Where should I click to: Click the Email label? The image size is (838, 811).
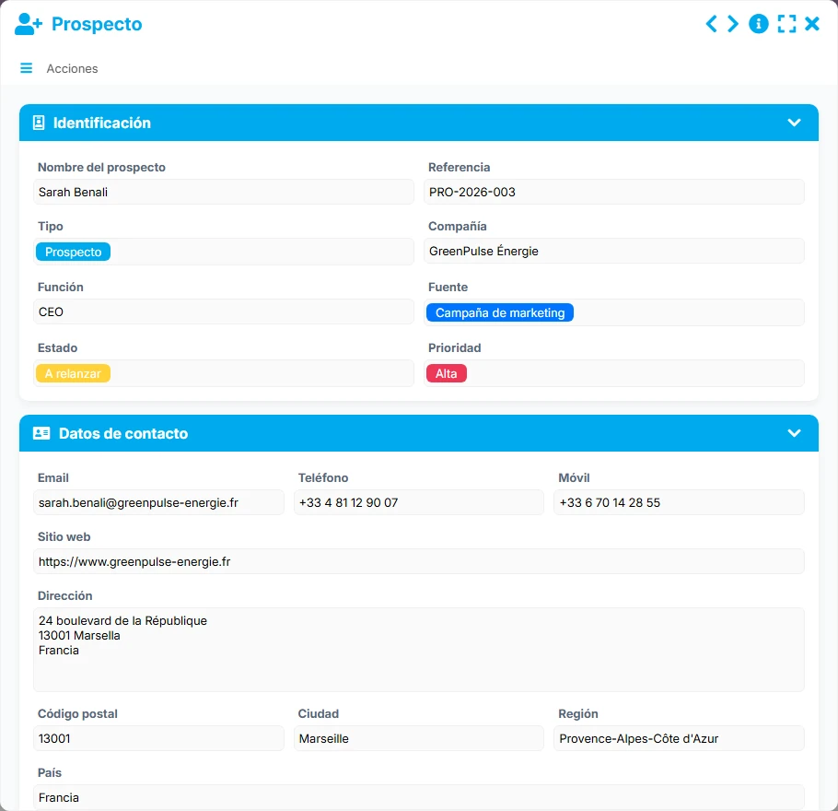(x=52, y=477)
